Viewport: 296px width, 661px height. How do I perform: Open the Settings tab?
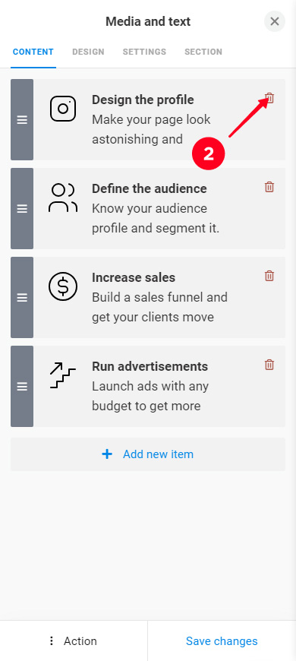click(144, 52)
